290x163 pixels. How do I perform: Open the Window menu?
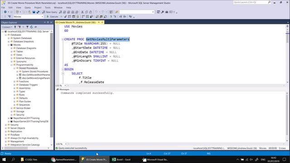tap(58, 8)
